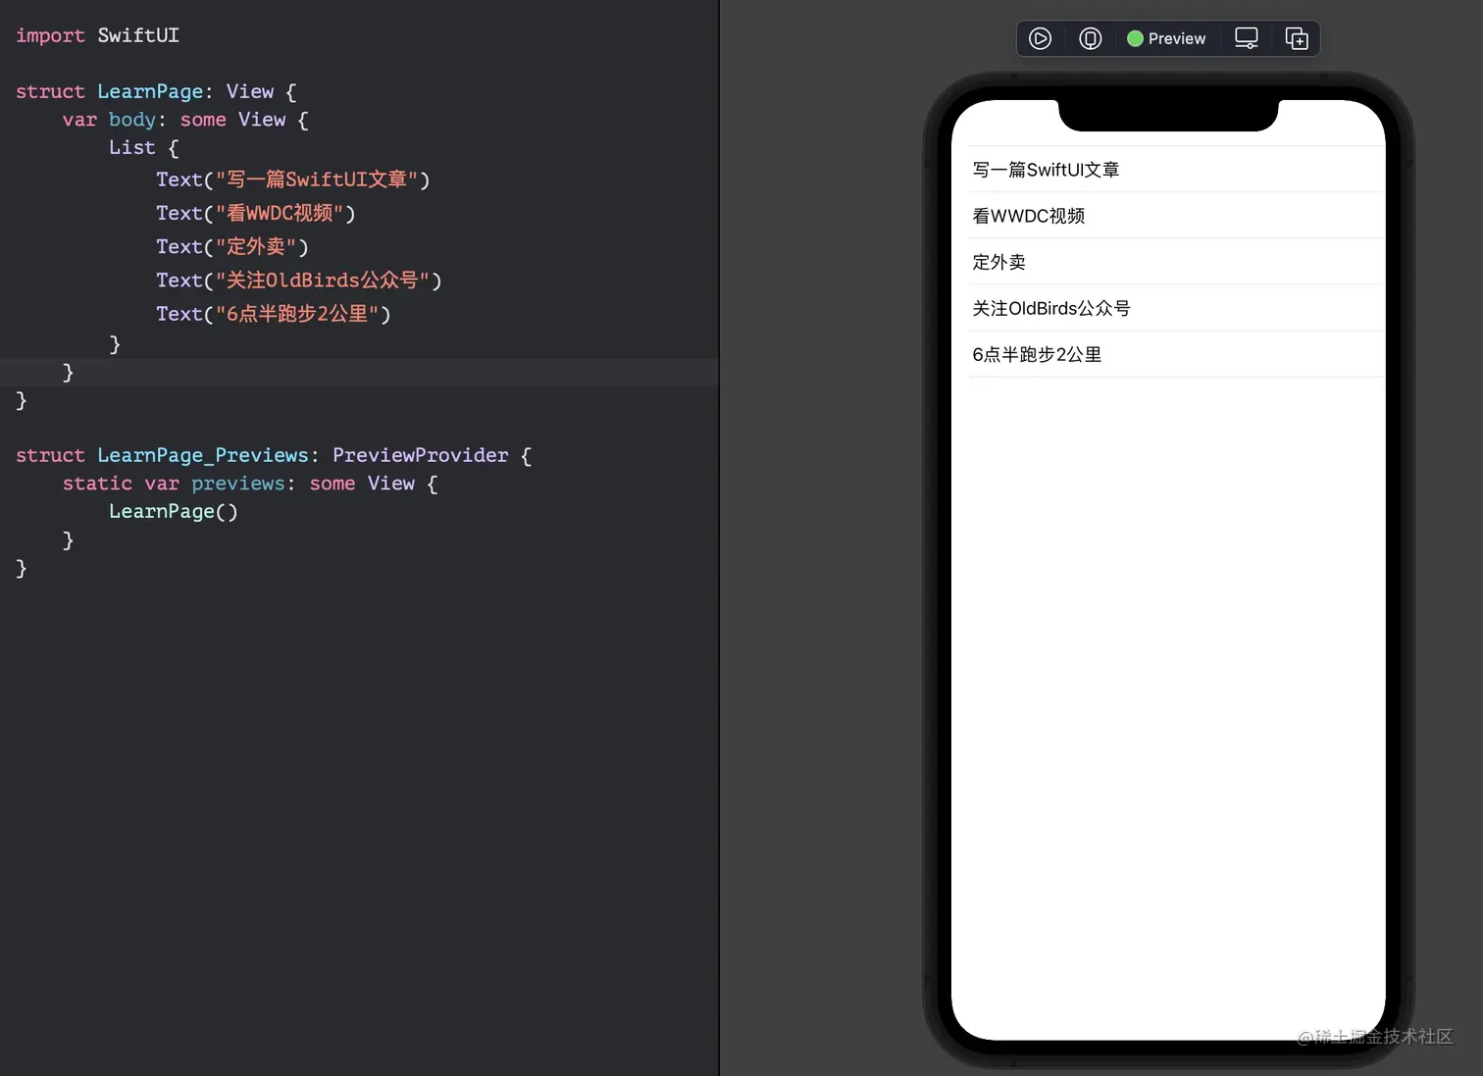
Task: Click the code Text("关注OldBirds公众号")
Action: pyautogui.click(x=298, y=280)
